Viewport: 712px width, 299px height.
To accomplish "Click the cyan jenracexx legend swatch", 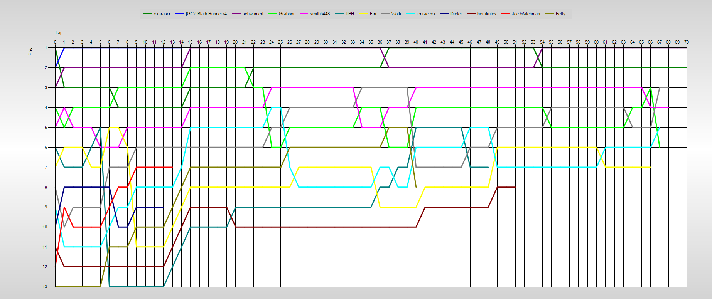I will point(410,14).
